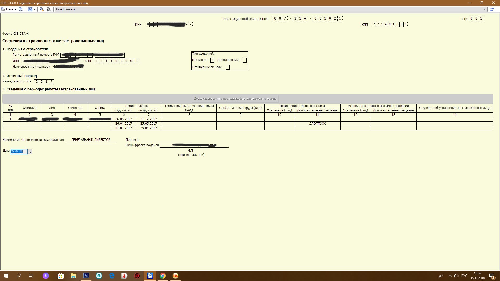Viewport: 500px width, 281px height.
Task: Open the date picker ellipsis button
Action: click(30, 152)
